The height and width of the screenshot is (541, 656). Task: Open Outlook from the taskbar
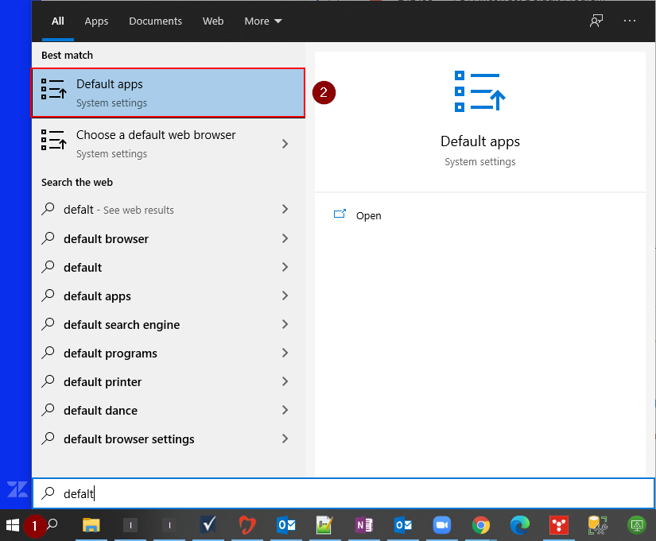(x=286, y=525)
